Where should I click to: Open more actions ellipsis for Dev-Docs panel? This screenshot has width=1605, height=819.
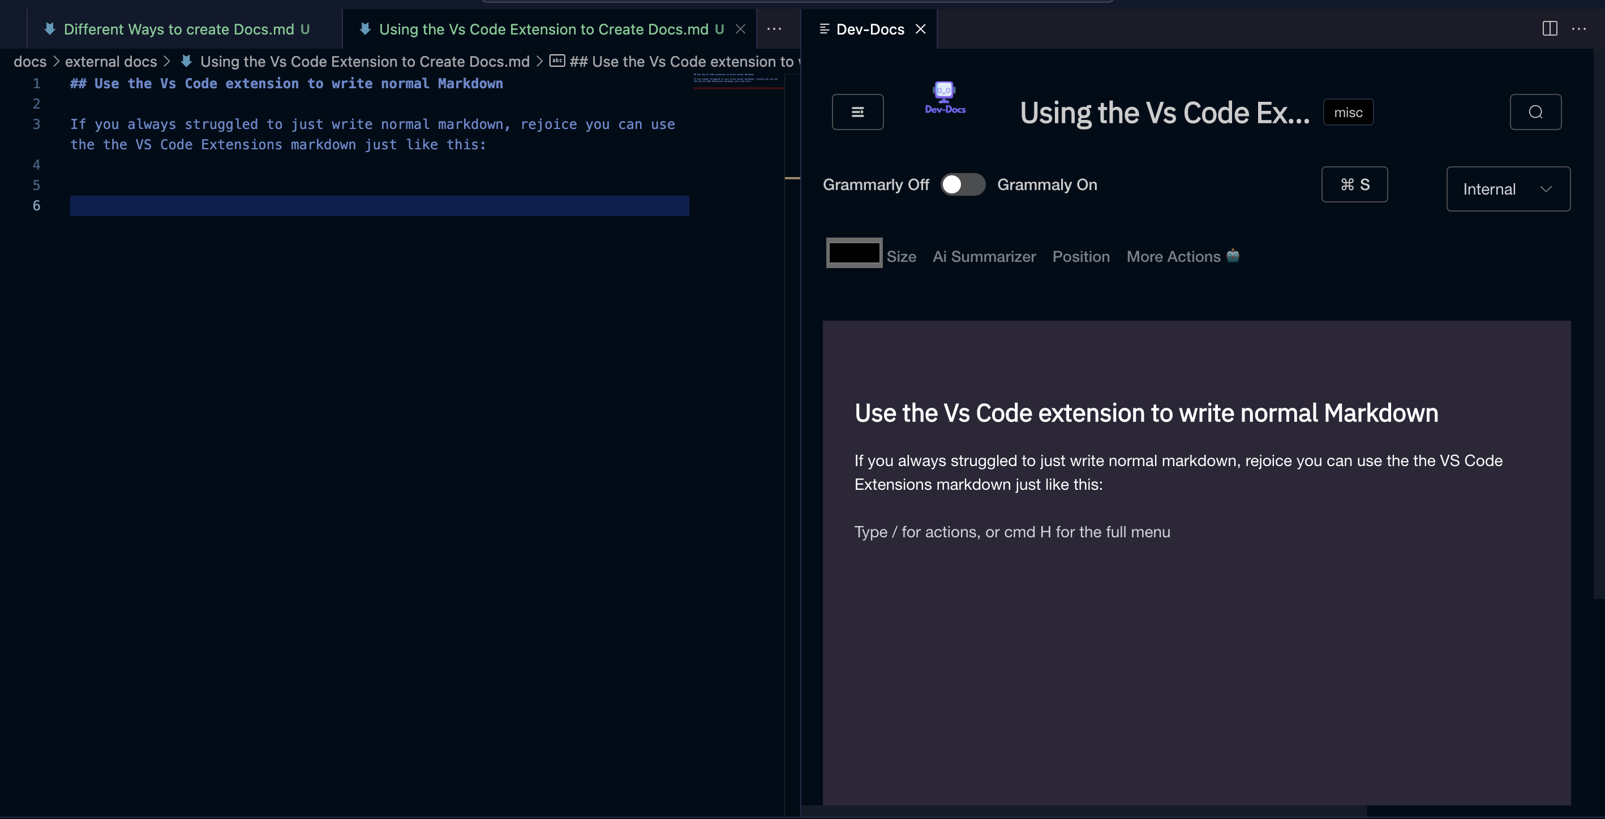coord(1579,29)
